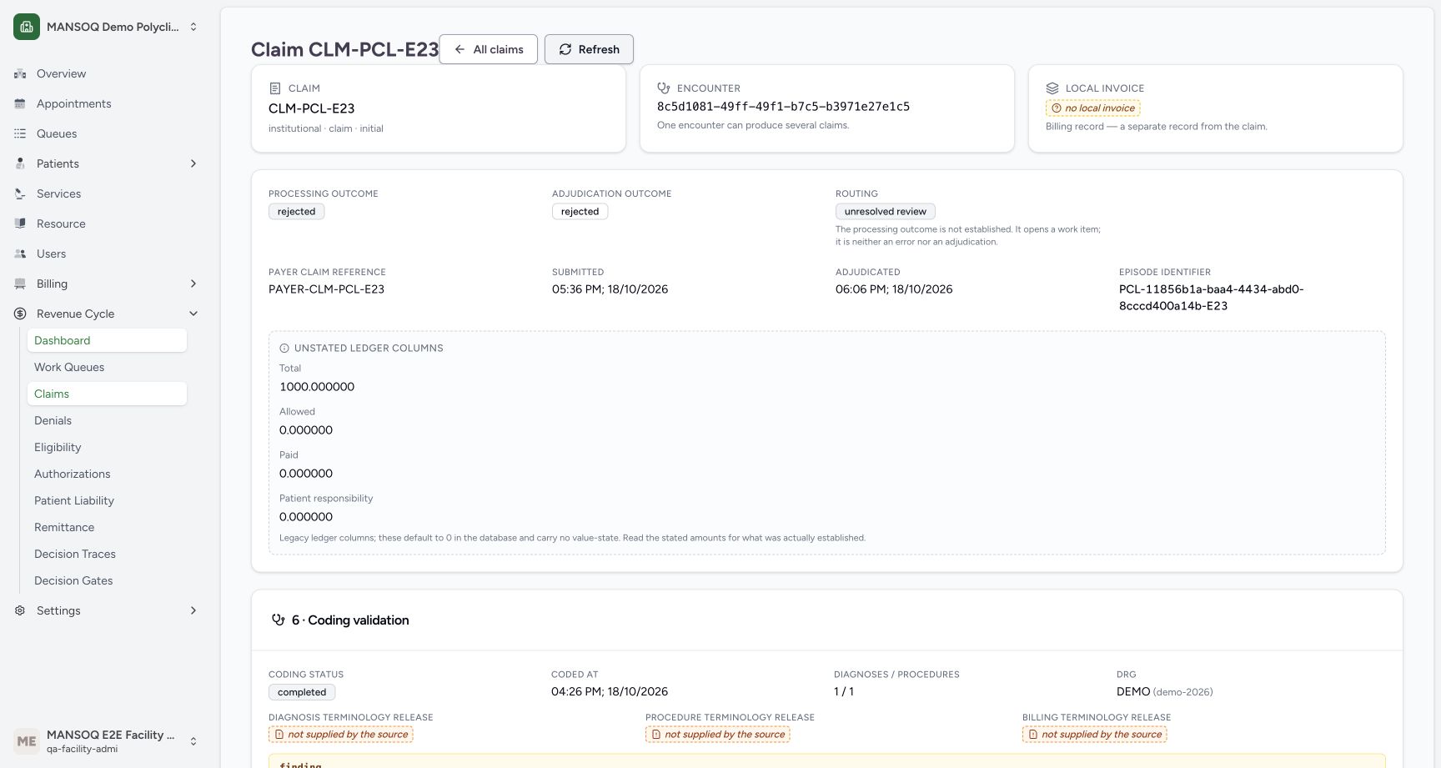Open the Denials page
Screen dimensions: 1441x768
coord(107,420)
